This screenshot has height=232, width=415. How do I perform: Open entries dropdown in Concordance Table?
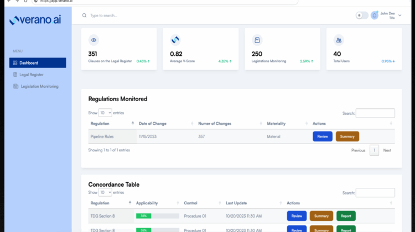click(105, 192)
